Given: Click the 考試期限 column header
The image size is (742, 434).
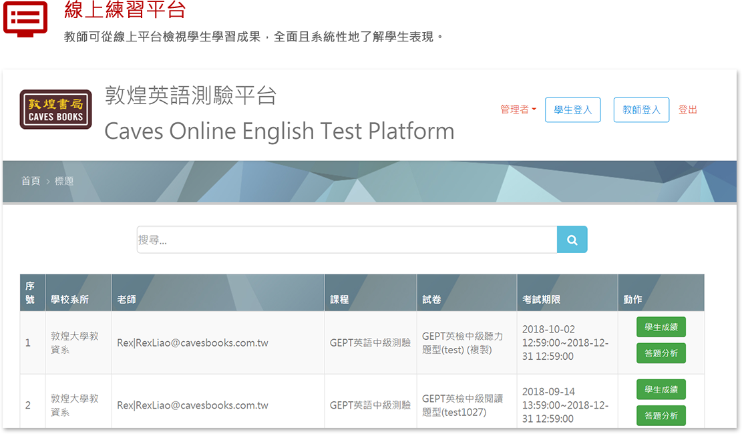Looking at the screenshot, I should coord(568,292).
